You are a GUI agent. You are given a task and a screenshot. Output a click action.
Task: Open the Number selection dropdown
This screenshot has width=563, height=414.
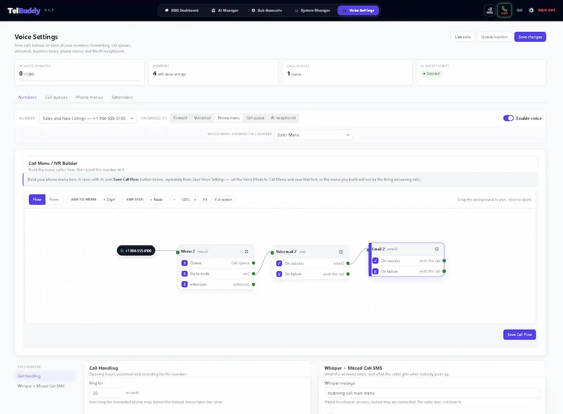88,119
